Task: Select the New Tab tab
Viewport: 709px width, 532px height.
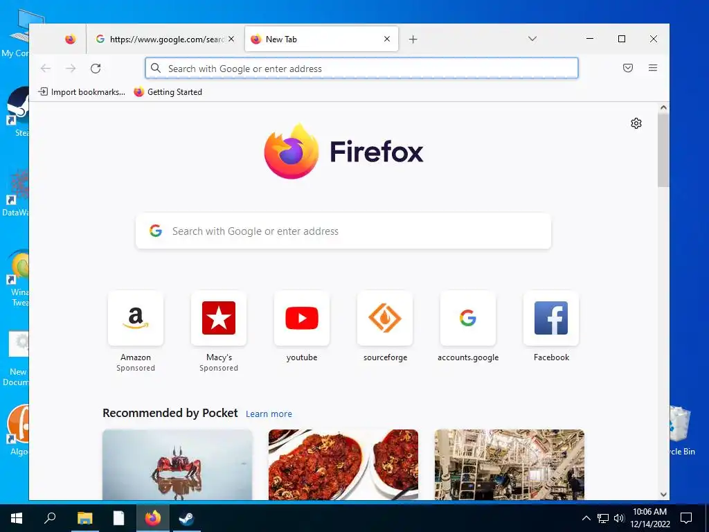Action: pos(321,39)
